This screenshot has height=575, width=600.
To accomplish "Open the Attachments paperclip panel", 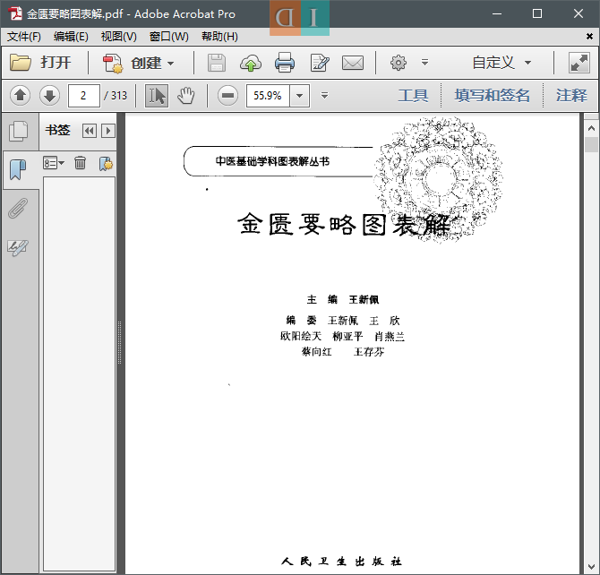I will (x=18, y=209).
